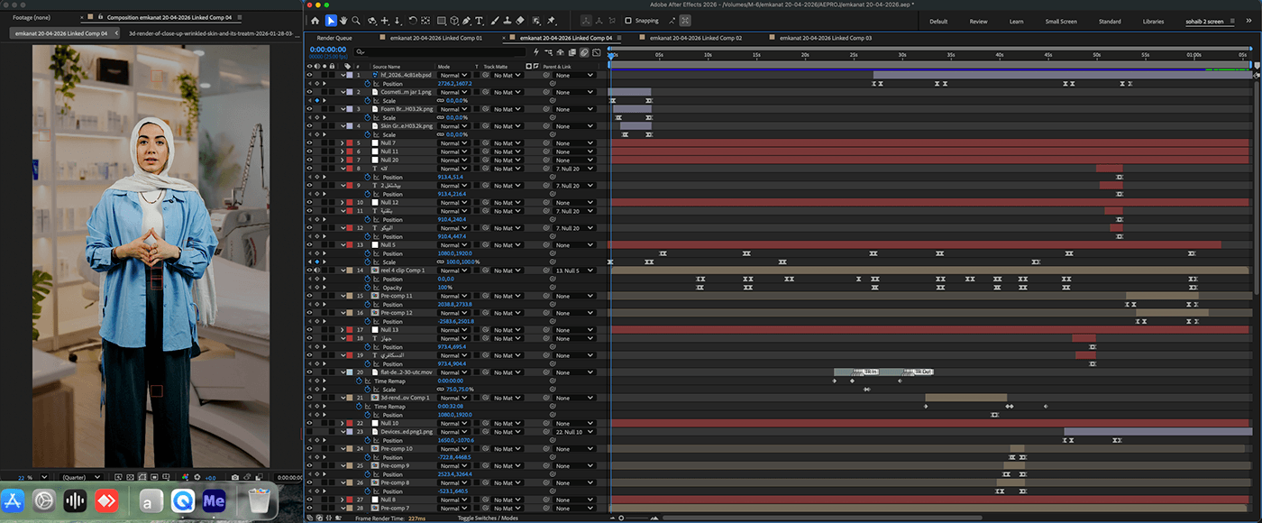
Task: Mute audio of reel 4 clip Comp 1
Action: (316, 271)
